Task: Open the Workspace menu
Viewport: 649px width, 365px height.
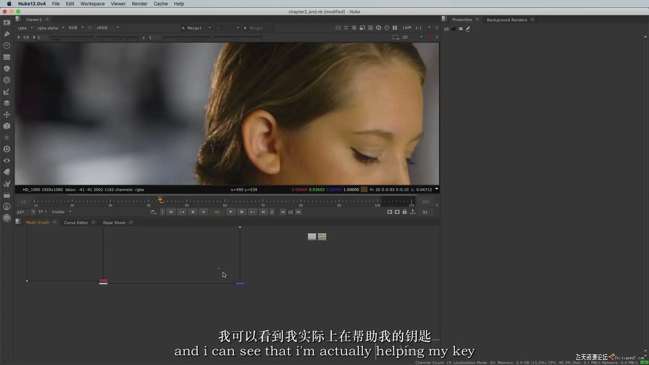Action: (x=92, y=4)
